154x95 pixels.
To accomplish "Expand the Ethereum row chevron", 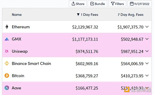I will (x=147, y=27).
